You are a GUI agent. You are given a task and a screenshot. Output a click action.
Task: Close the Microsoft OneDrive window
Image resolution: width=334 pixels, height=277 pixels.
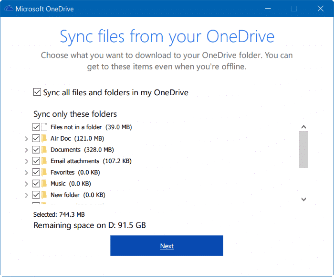(x=320, y=9)
